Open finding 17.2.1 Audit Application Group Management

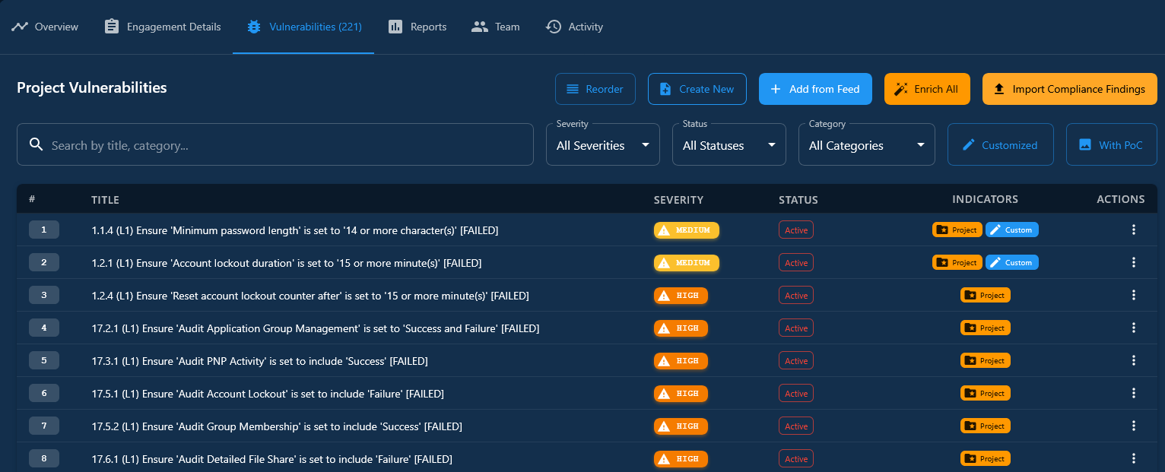coord(316,328)
